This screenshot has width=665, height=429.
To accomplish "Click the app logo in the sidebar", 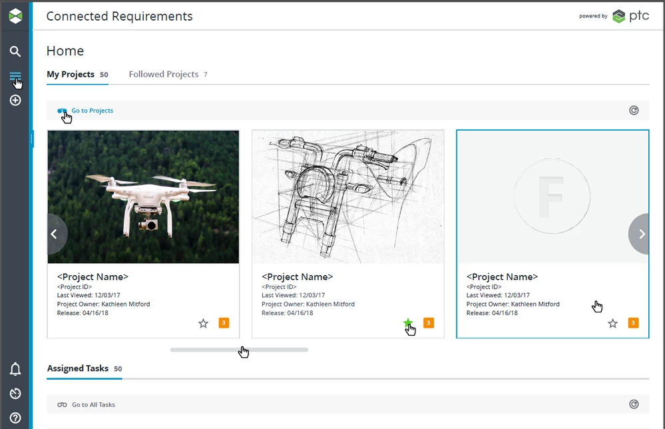I will (x=15, y=16).
